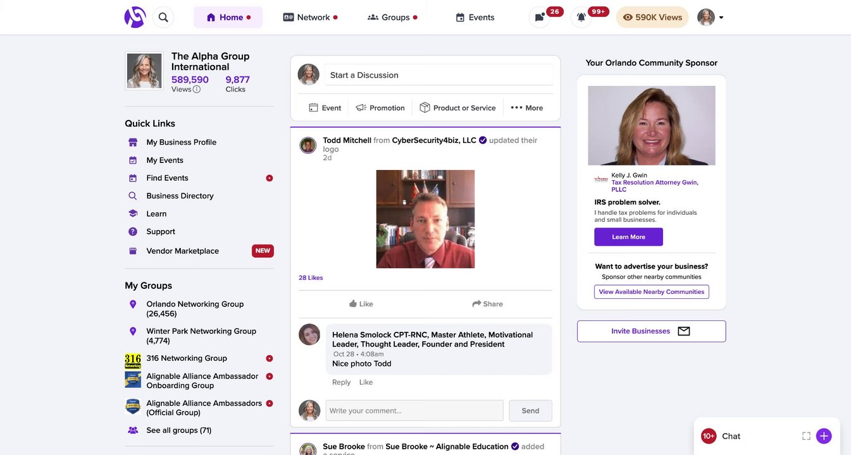Click the 316 Networking Group logo
The width and height of the screenshot is (851, 455).
133,361
